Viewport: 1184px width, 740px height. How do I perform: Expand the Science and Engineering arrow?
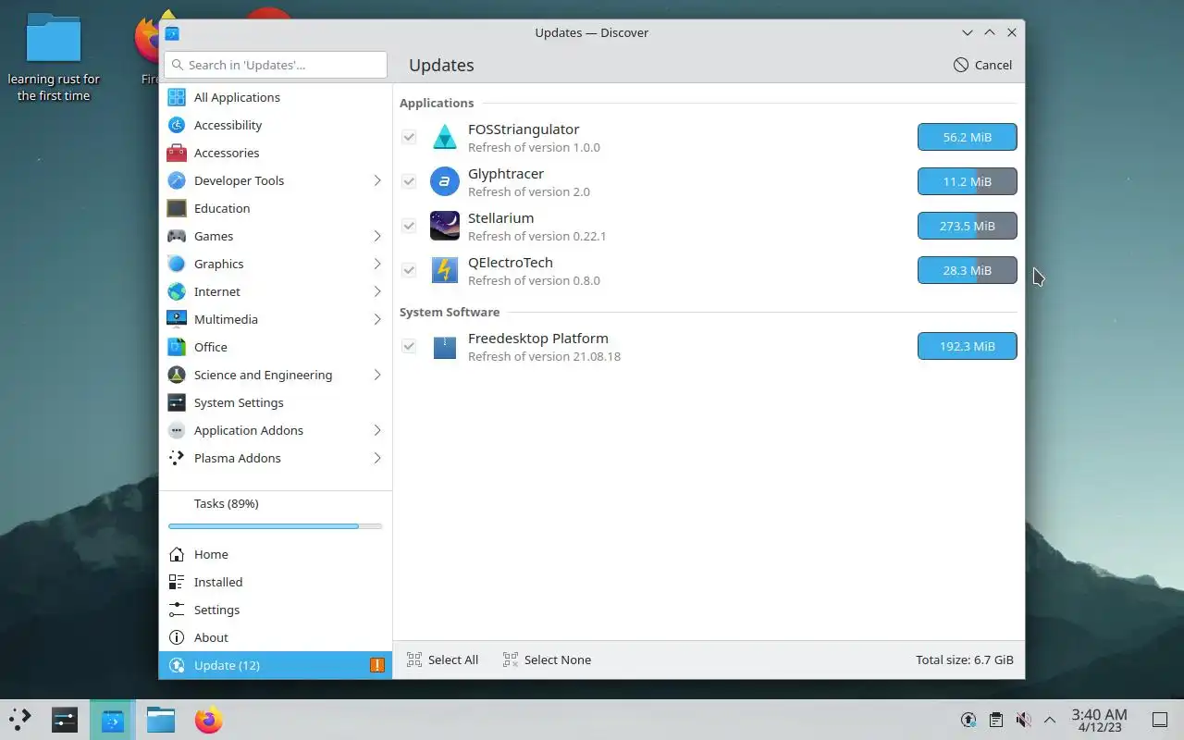click(x=377, y=375)
